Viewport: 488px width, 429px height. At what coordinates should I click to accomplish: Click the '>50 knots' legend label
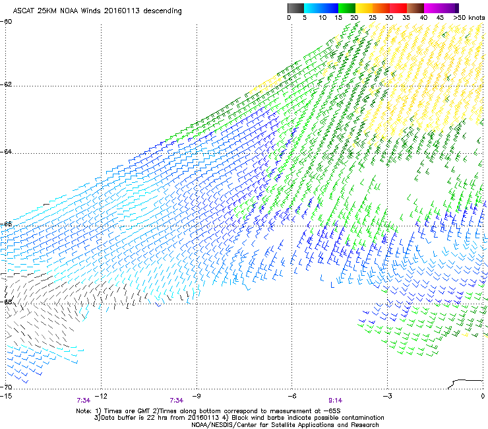point(470,18)
